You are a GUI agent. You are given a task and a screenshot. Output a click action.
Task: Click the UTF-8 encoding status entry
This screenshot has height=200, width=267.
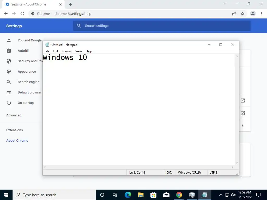[x=213, y=172]
